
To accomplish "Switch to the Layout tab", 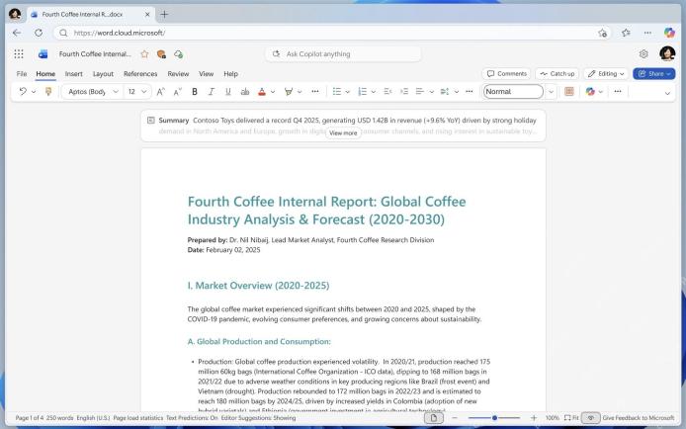I will tap(103, 74).
